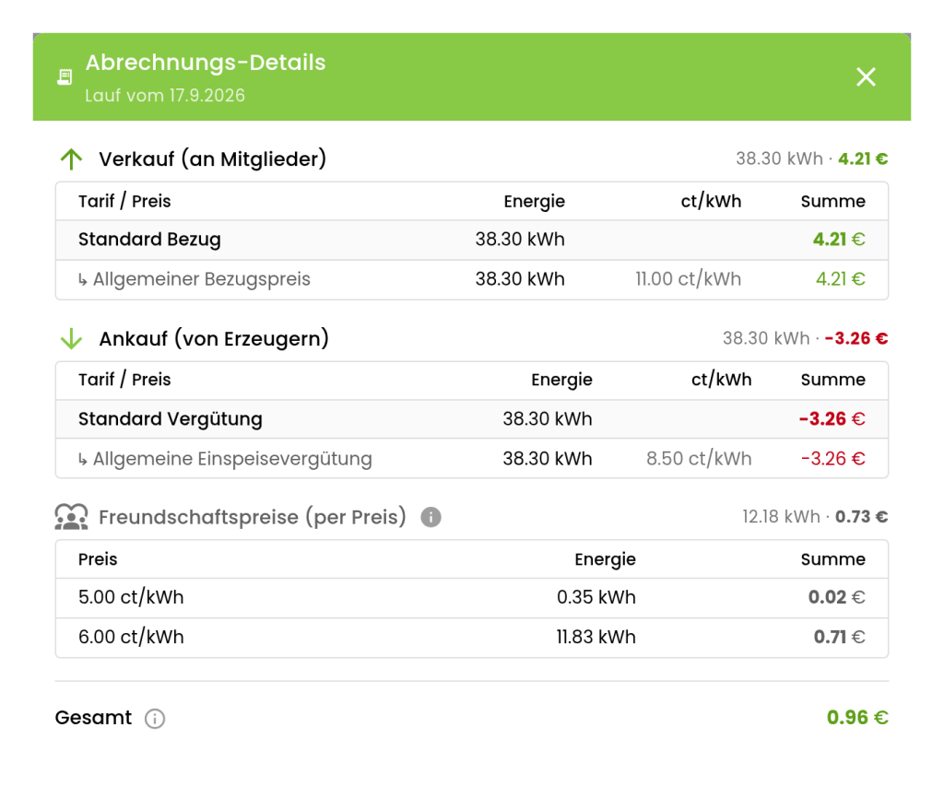Click the 0.02 € sum value

pyautogui.click(x=836, y=598)
